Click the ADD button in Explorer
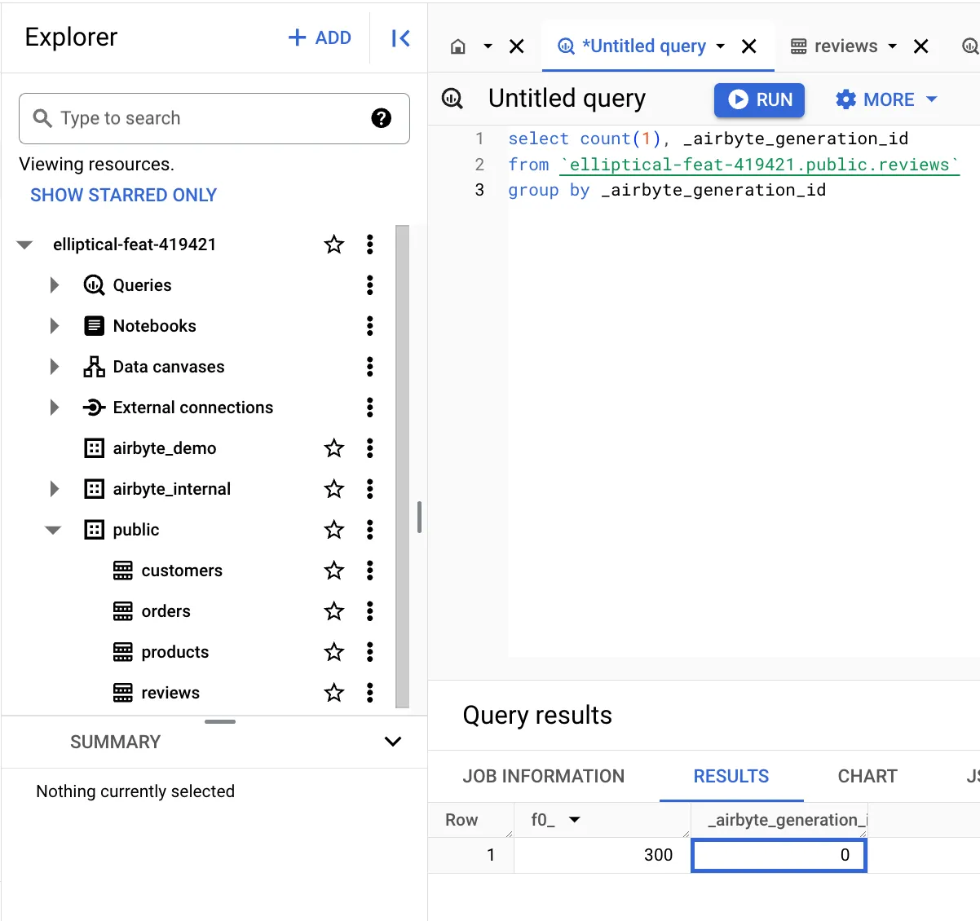The image size is (980, 921). point(320,38)
